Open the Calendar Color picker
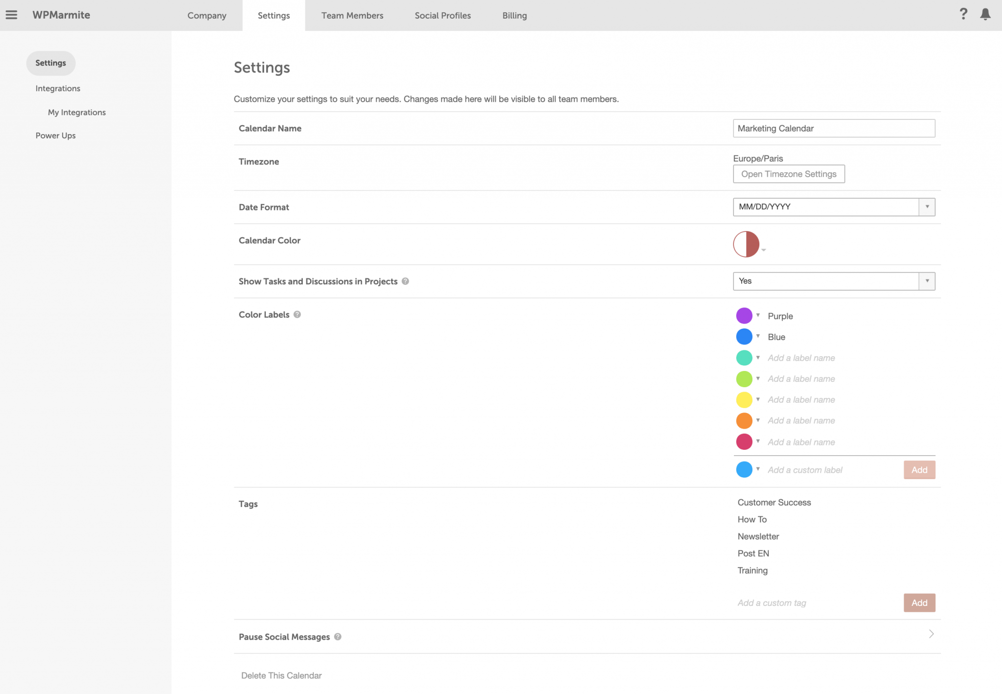The height and width of the screenshot is (694, 1002). [746, 244]
